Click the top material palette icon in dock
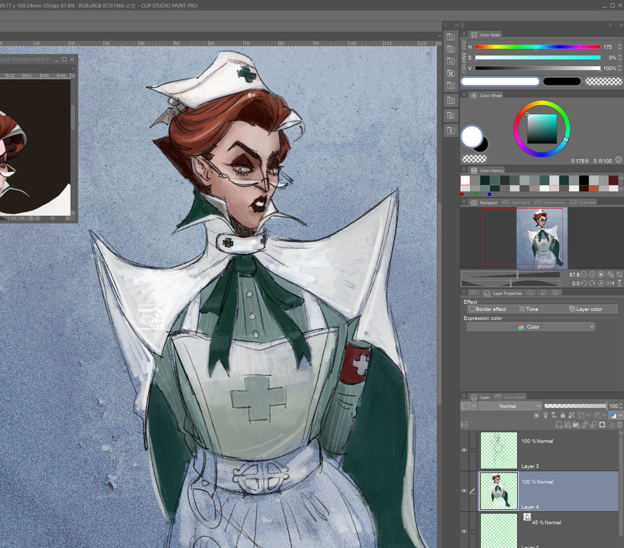This screenshot has height=548, width=624. [x=451, y=37]
